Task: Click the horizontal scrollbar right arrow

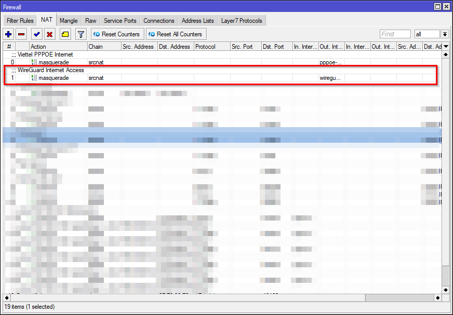Action: pos(437,298)
